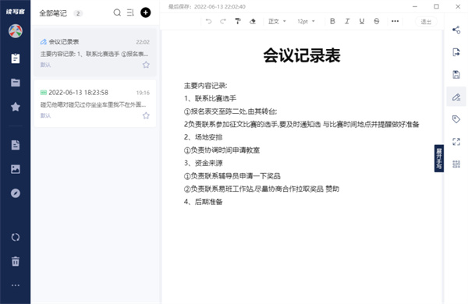This screenshot has height=304, width=468.
Task: Open the 2022-06-13 18:23:58 note
Action: tap(95, 104)
